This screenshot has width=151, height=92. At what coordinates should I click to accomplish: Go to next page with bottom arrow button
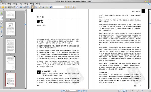tap(79, 91)
